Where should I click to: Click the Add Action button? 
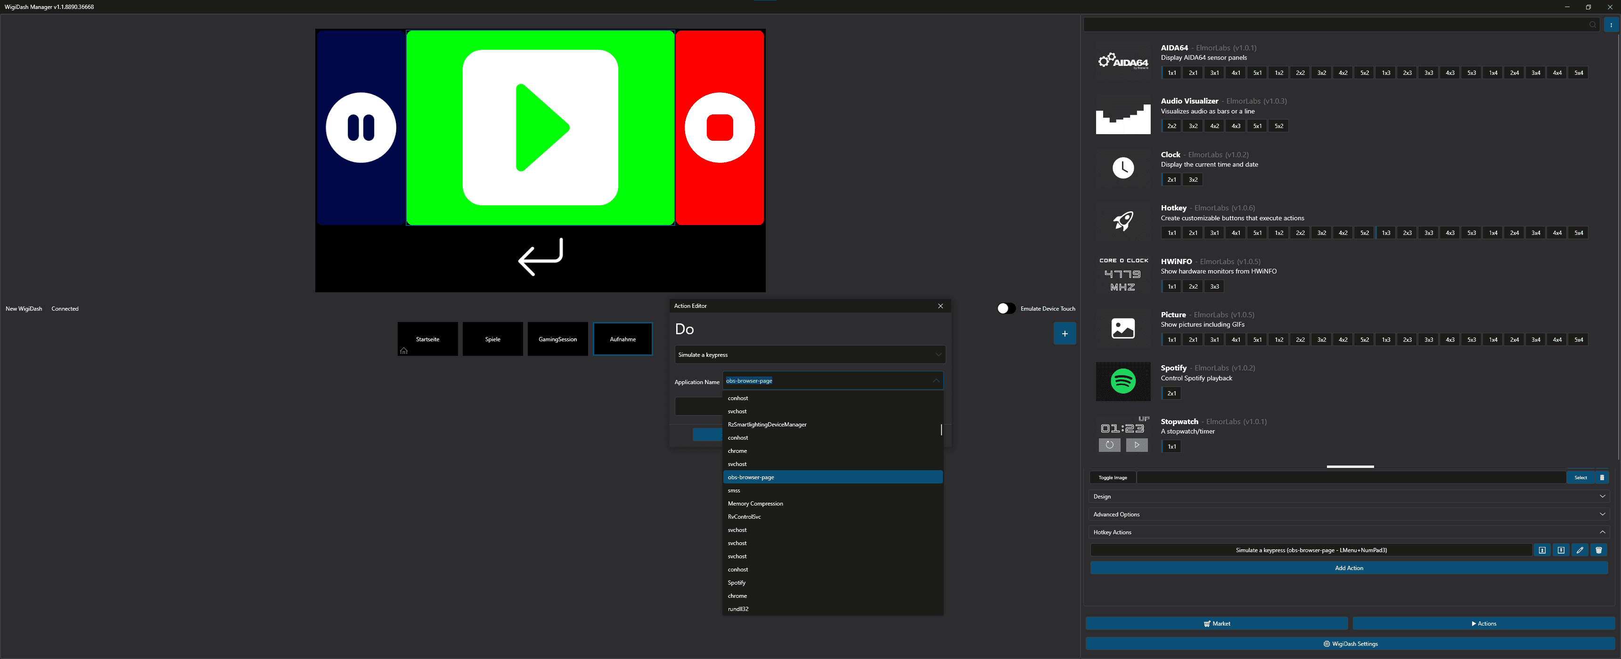(1349, 569)
